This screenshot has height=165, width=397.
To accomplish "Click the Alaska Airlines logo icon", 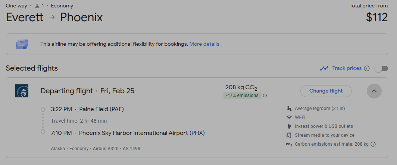I will (22, 91).
